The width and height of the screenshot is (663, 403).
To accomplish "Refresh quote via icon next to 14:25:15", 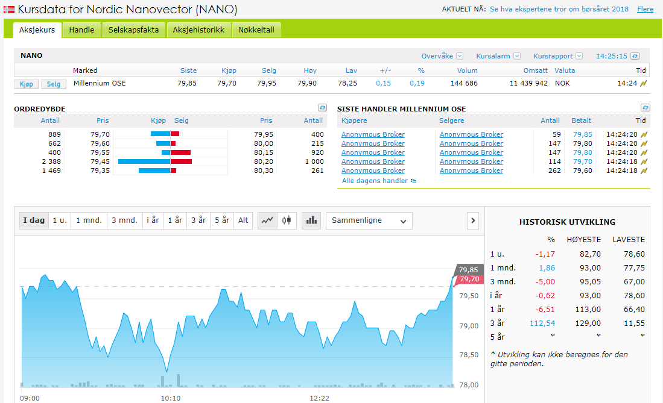I will tap(635, 56).
